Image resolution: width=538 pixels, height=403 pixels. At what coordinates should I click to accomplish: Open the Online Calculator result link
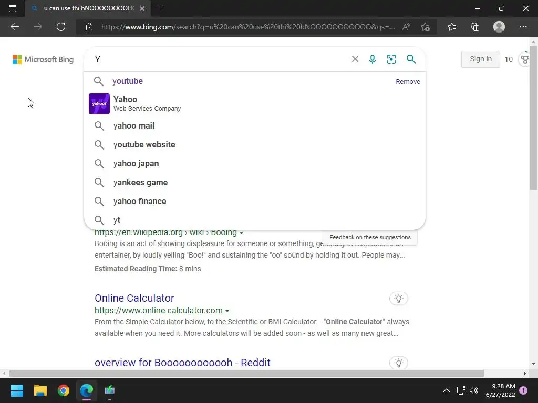click(134, 298)
